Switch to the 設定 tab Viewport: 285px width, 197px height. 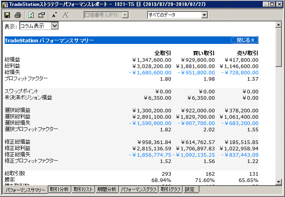click(191, 189)
